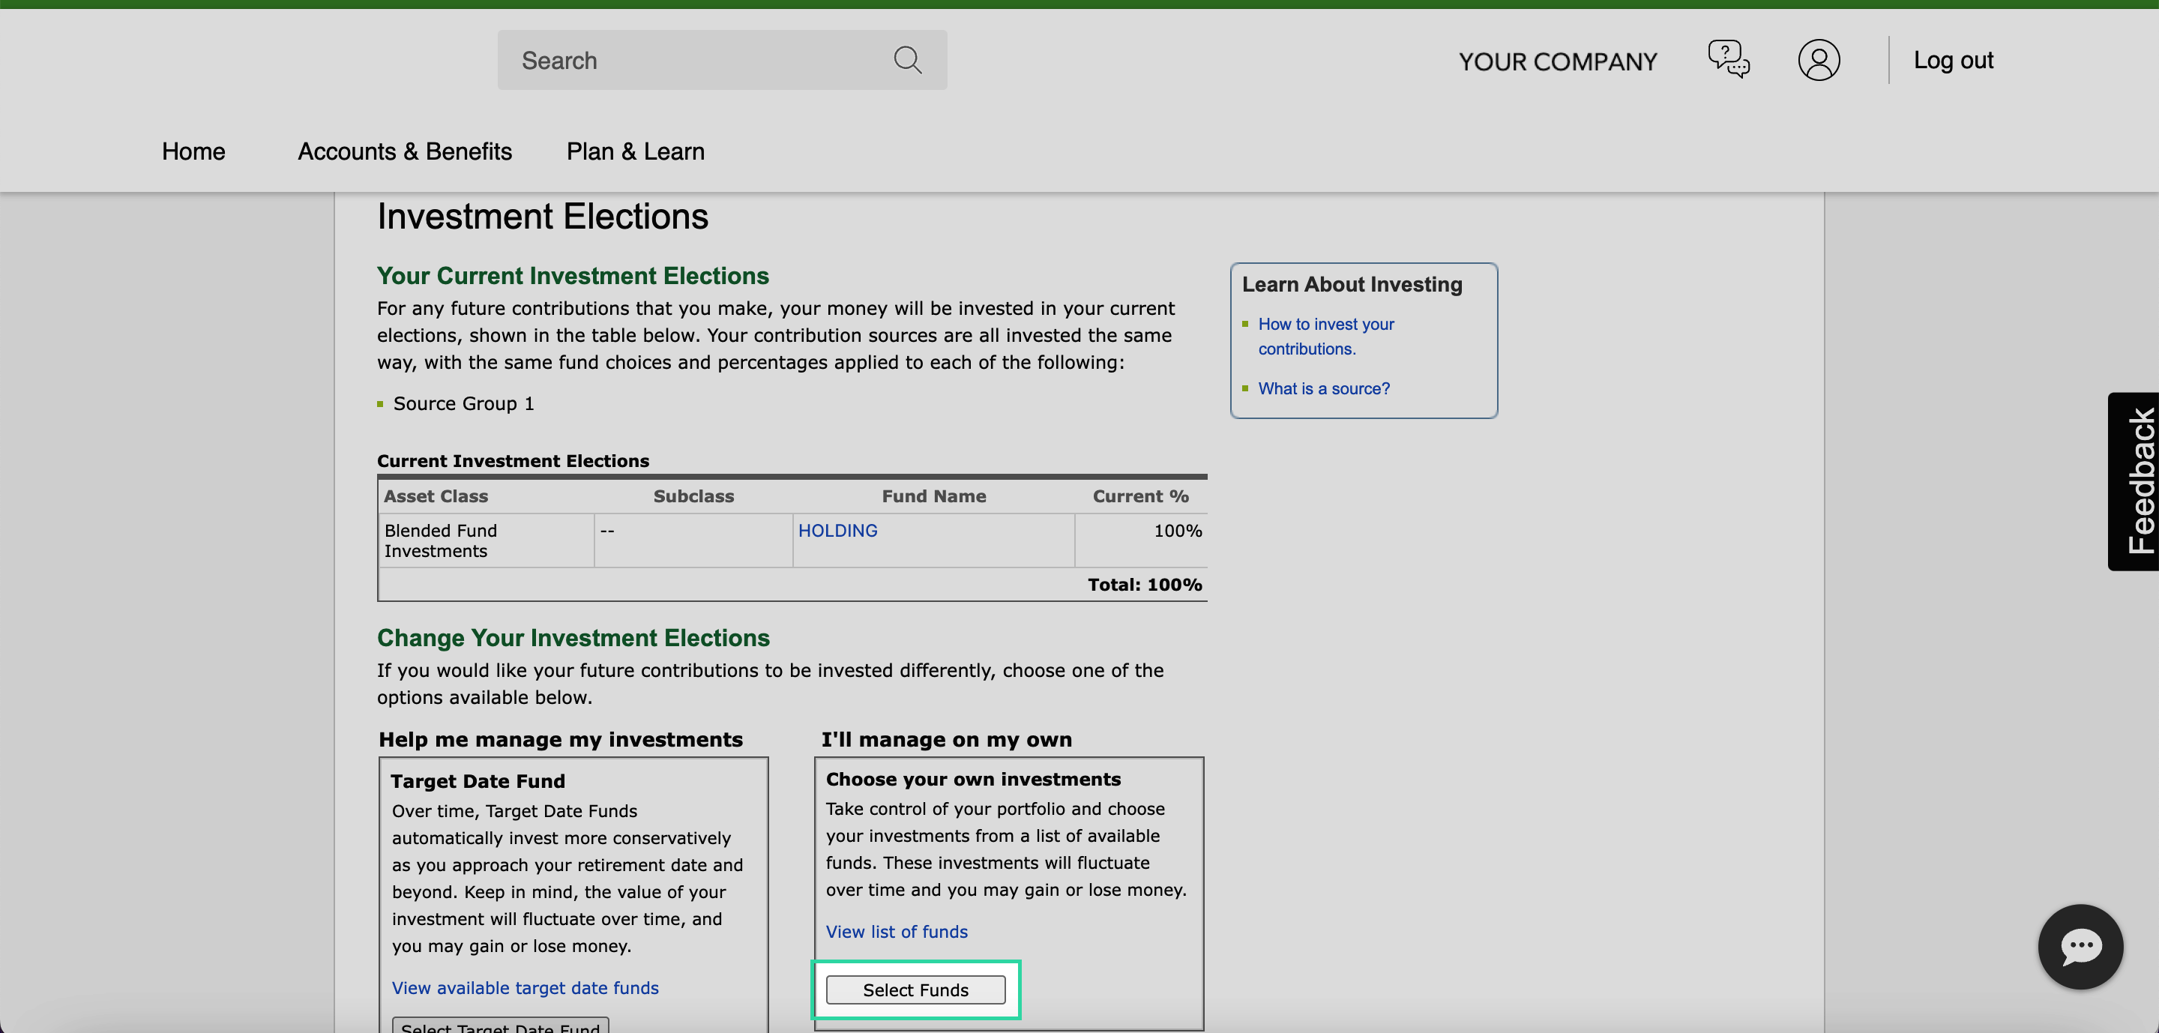This screenshot has height=1033, width=2159.
Task: Click the View available target date funds link
Action: coord(525,987)
